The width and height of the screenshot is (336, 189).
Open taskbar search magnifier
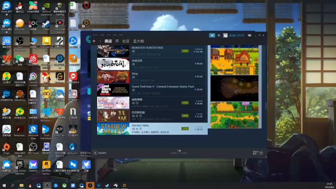[x=13, y=185]
